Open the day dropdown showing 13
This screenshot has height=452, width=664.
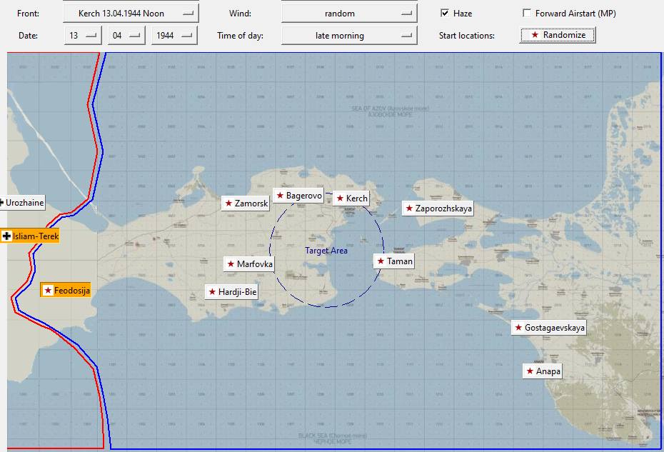pos(83,36)
